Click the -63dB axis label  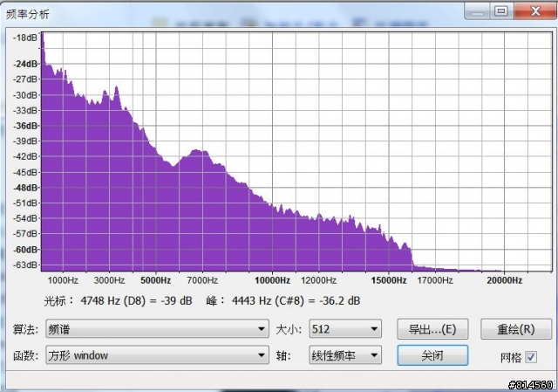coord(25,265)
